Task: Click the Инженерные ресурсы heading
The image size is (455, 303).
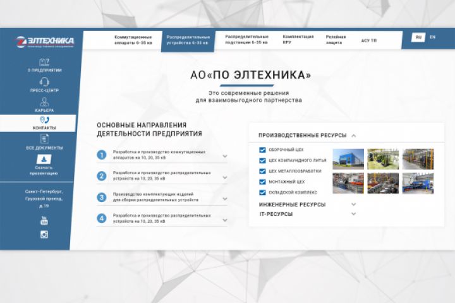Action: pos(292,205)
